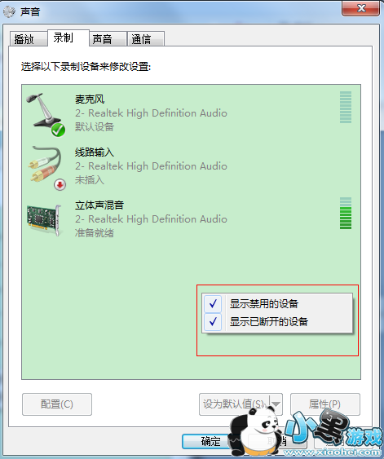384x459 pixels.
Task: Click the microphone level meter
Action: pos(346,107)
